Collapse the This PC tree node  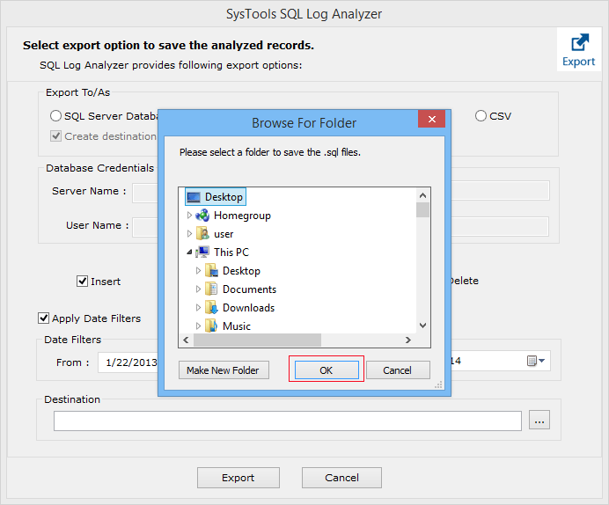(189, 252)
